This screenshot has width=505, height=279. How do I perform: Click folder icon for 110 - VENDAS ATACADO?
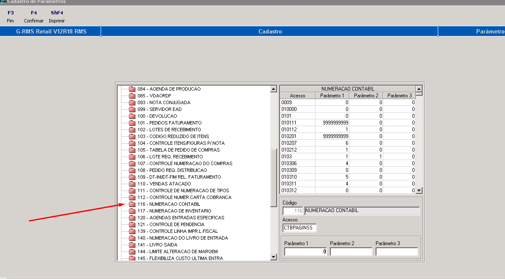[132, 184]
